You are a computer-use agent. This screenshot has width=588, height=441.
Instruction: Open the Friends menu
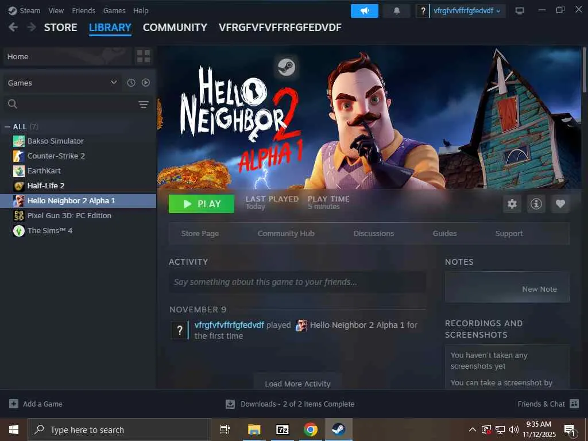click(x=83, y=10)
